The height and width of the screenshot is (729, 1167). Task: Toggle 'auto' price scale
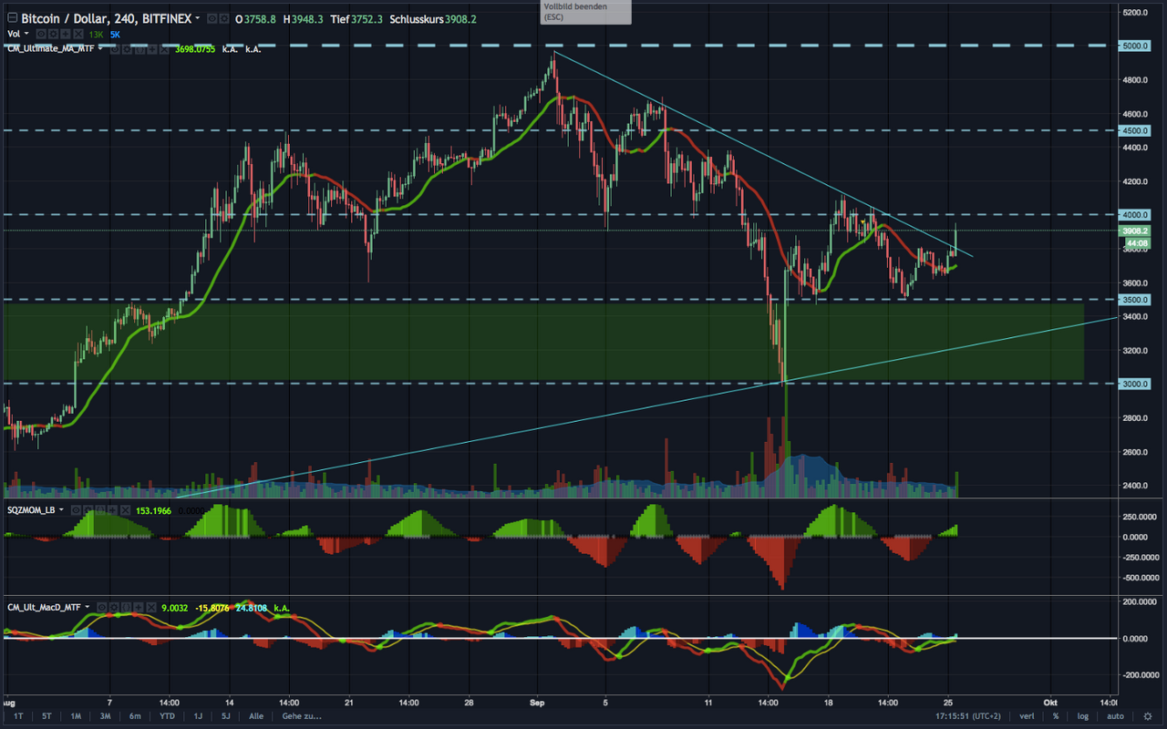[x=1114, y=716]
